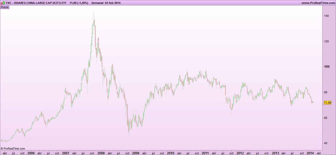The image size is (336, 155).
Task: Click the 120 price axis label
Action: tap(326, 41)
